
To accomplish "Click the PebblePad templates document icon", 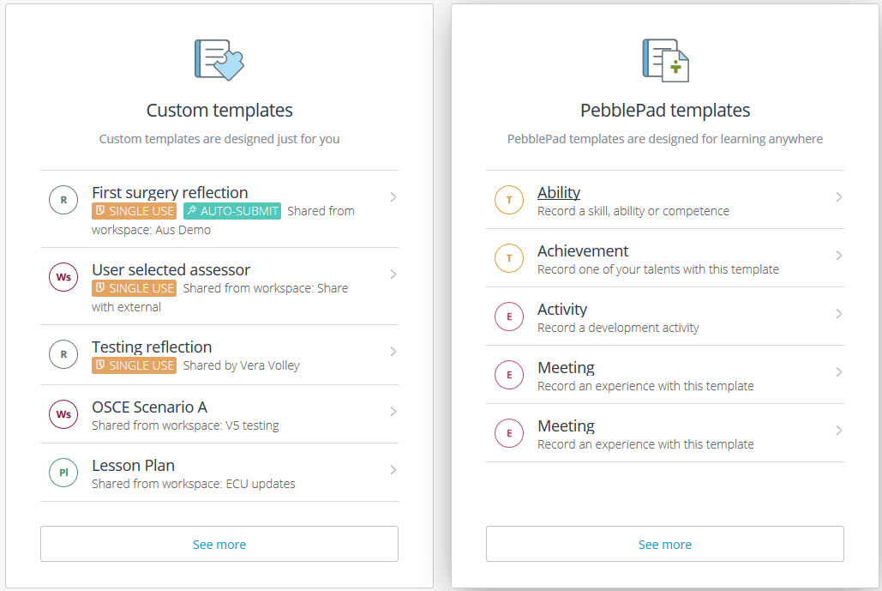I will (665, 59).
